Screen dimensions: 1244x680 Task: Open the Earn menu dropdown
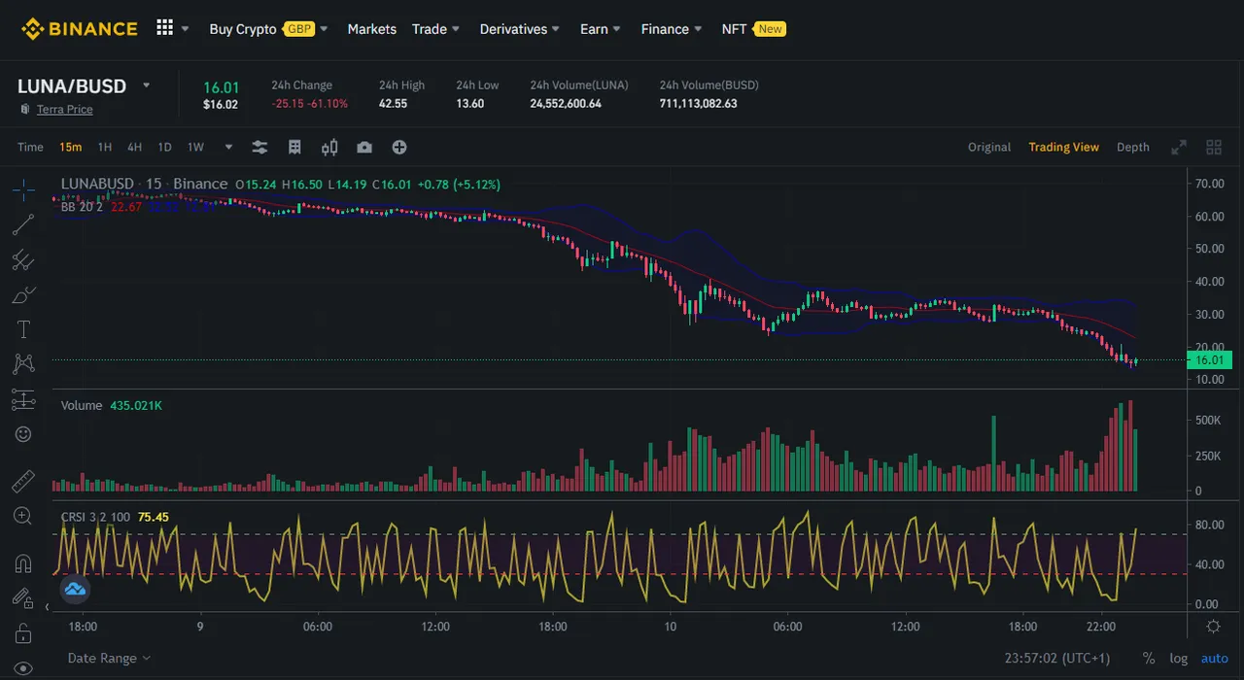[601, 29]
